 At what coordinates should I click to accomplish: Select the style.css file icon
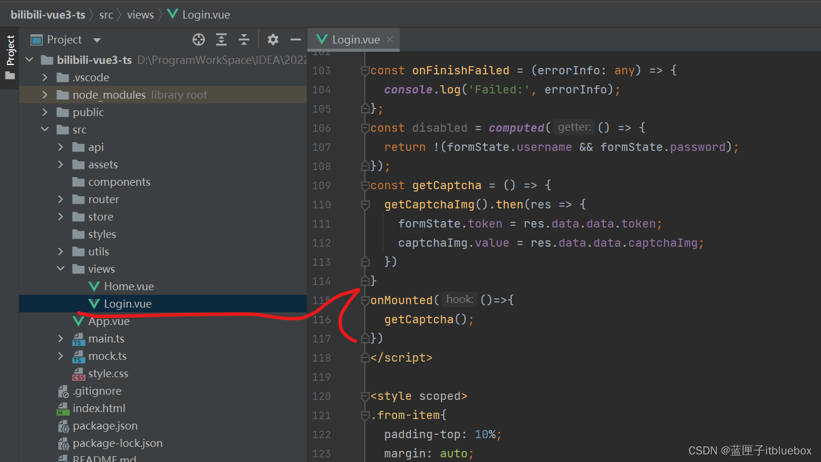click(78, 374)
